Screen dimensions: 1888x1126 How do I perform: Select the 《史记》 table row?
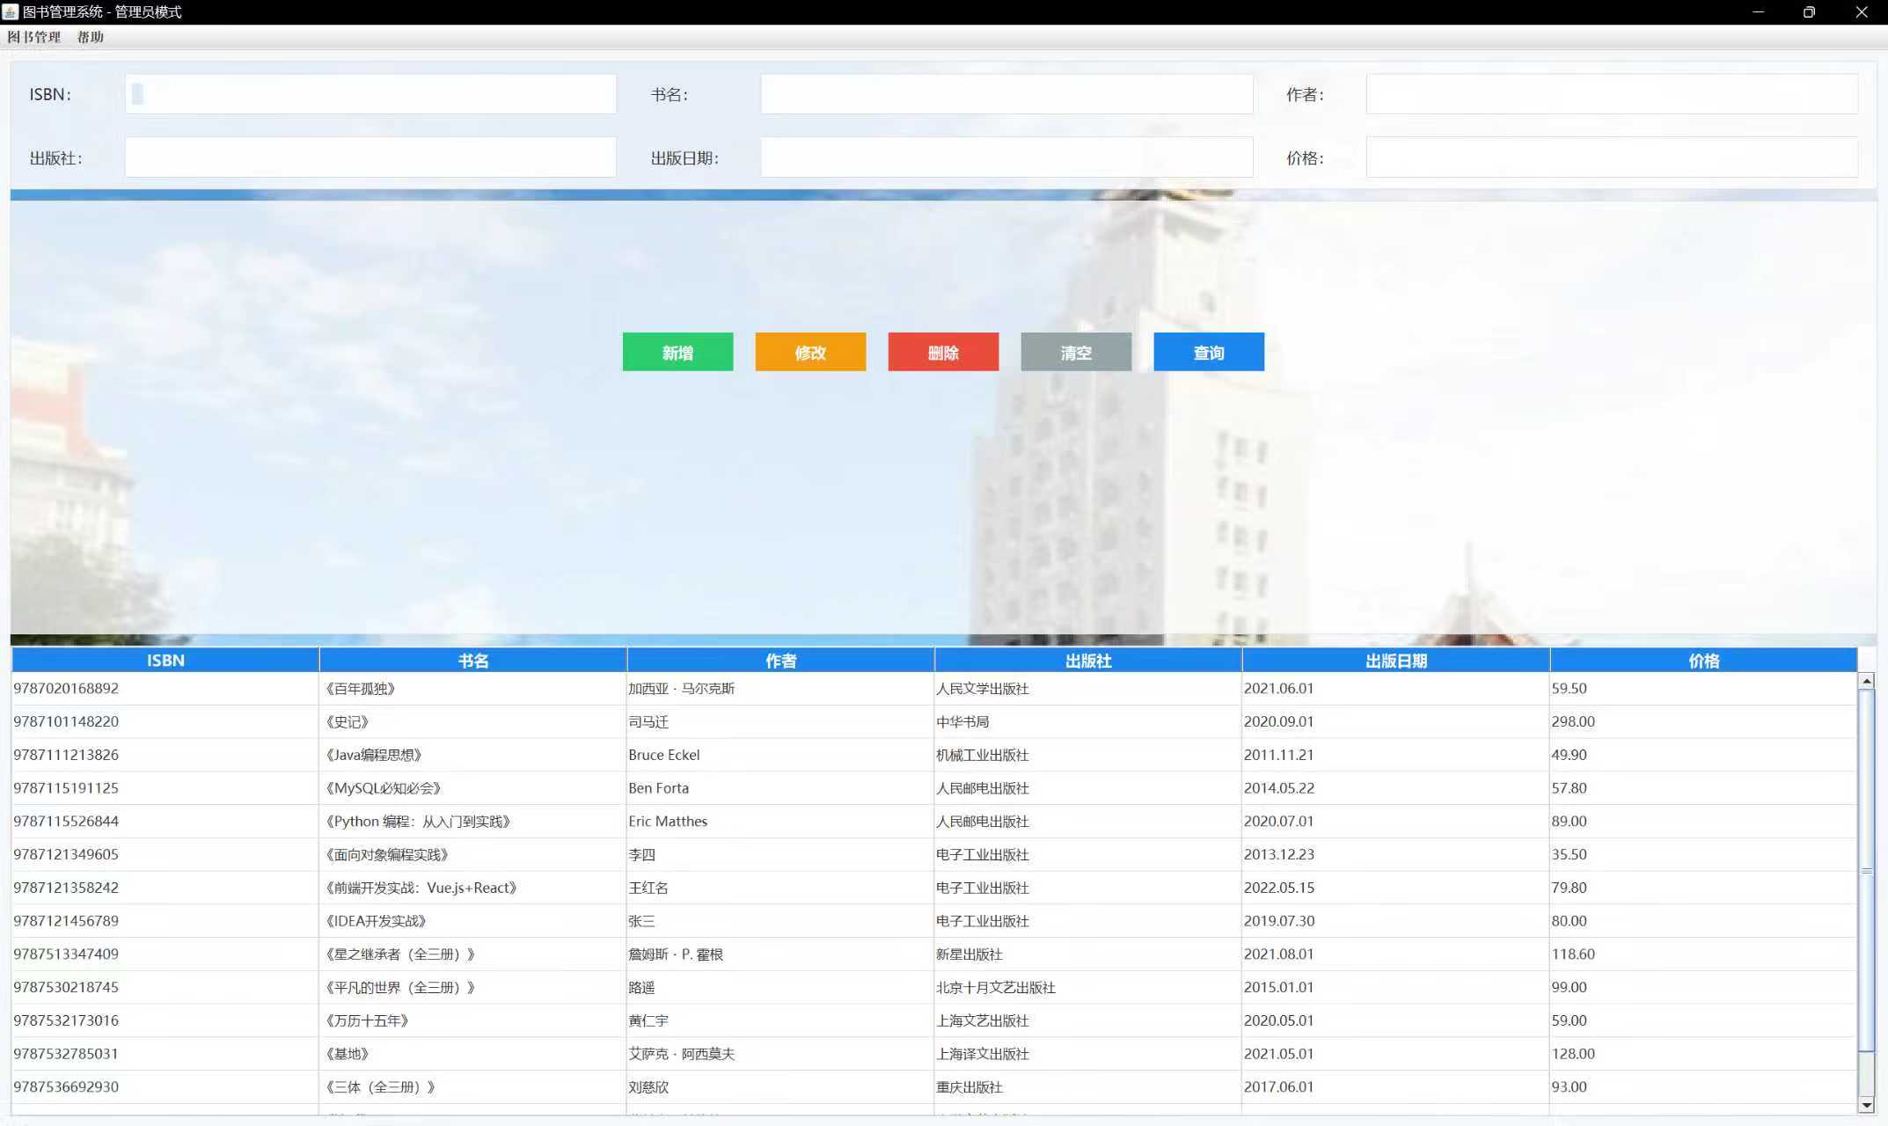(472, 721)
